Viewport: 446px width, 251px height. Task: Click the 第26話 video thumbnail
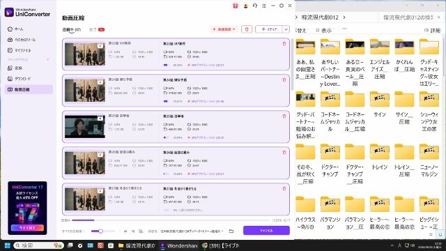pyautogui.click(x=85, y=162)
